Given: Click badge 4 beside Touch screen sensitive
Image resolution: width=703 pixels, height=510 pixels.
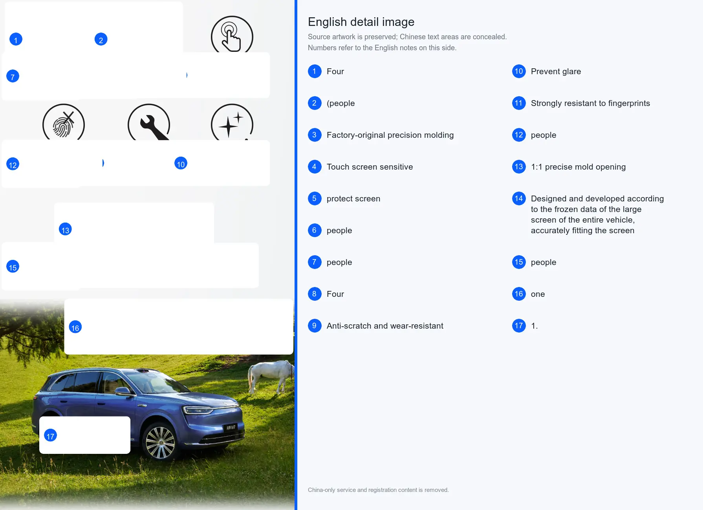Looking at the screenshot, I should point(315,167).
